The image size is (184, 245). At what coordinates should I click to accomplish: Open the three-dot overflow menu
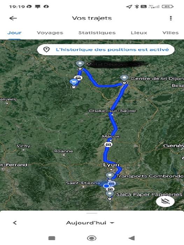click(x=171, y=18)
